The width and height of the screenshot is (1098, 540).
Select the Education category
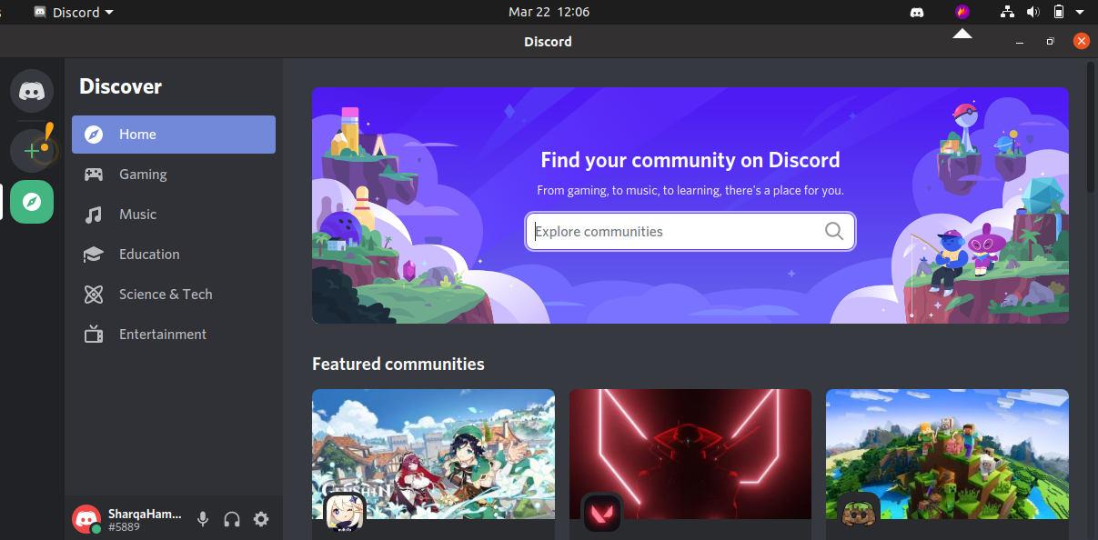pyautogui.click(x=174, y=255)
